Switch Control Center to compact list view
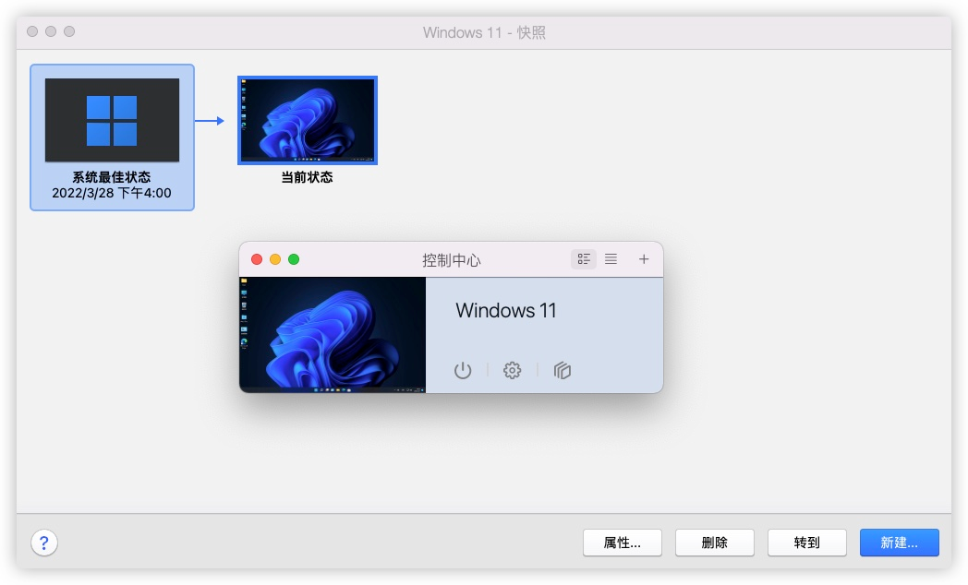 click(x=611, y=259)
